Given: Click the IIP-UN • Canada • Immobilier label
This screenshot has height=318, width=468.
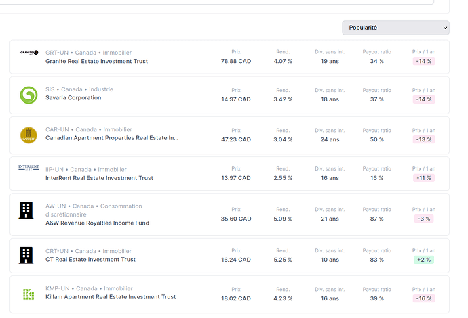Looking at the screenshot, I should click(86, 169).
